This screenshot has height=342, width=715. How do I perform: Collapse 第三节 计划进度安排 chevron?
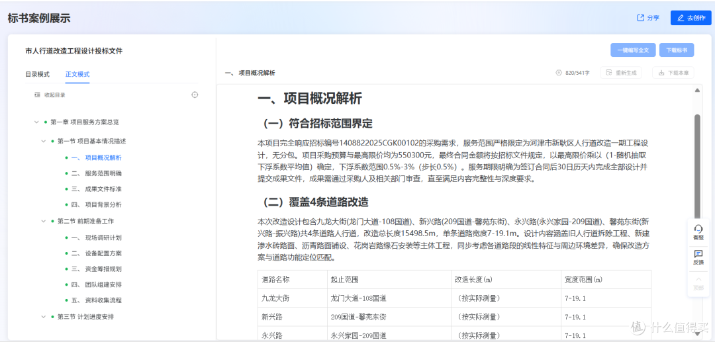pos(43,317)
